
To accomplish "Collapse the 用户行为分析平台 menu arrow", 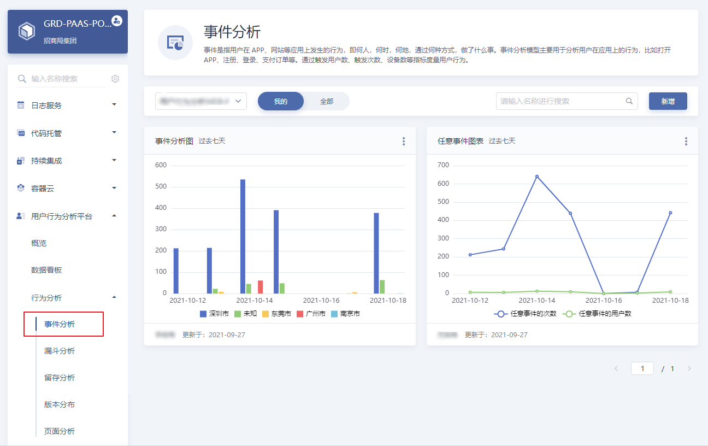I will pos(114,215).
